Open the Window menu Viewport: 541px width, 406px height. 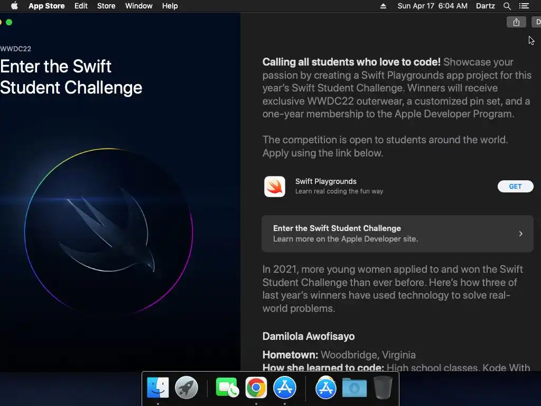[x=139, y=6]
